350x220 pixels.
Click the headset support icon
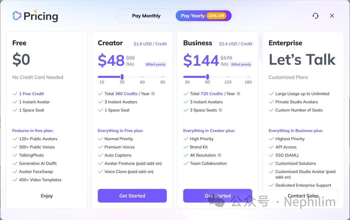(315, 16)
